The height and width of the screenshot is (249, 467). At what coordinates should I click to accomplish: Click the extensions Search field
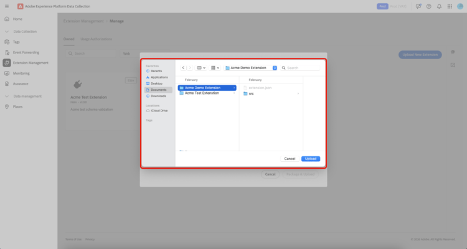[91, 54]
